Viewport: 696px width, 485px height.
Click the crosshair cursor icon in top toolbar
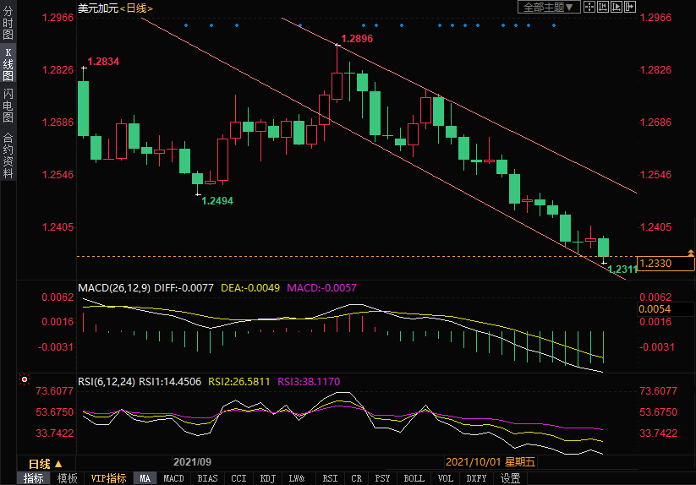pos(589,7)
